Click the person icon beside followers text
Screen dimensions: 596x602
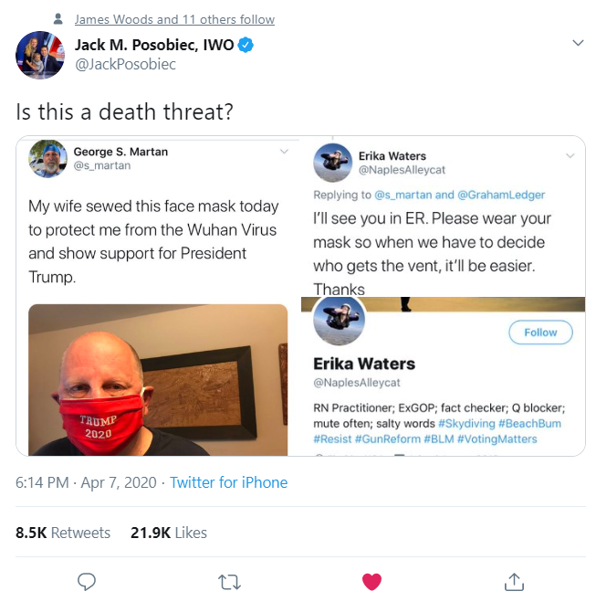click(58, 19)
